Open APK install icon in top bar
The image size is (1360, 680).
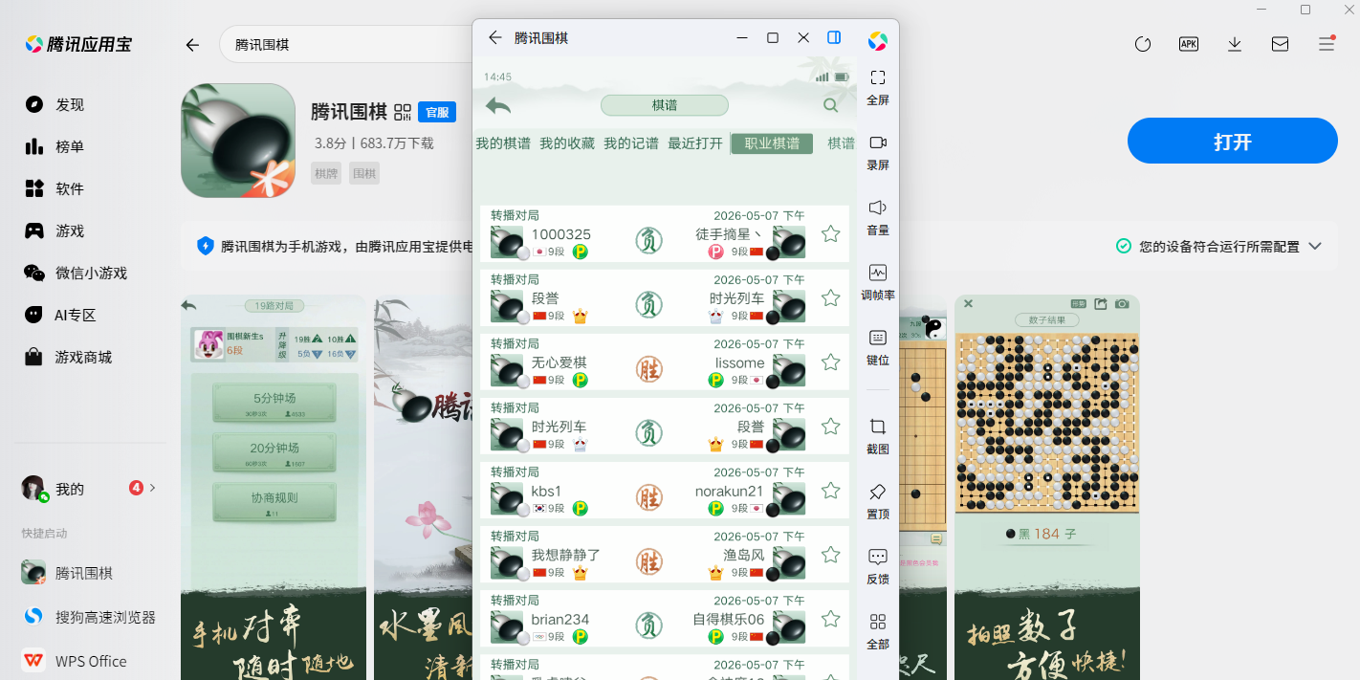(x=1189, y=44)
